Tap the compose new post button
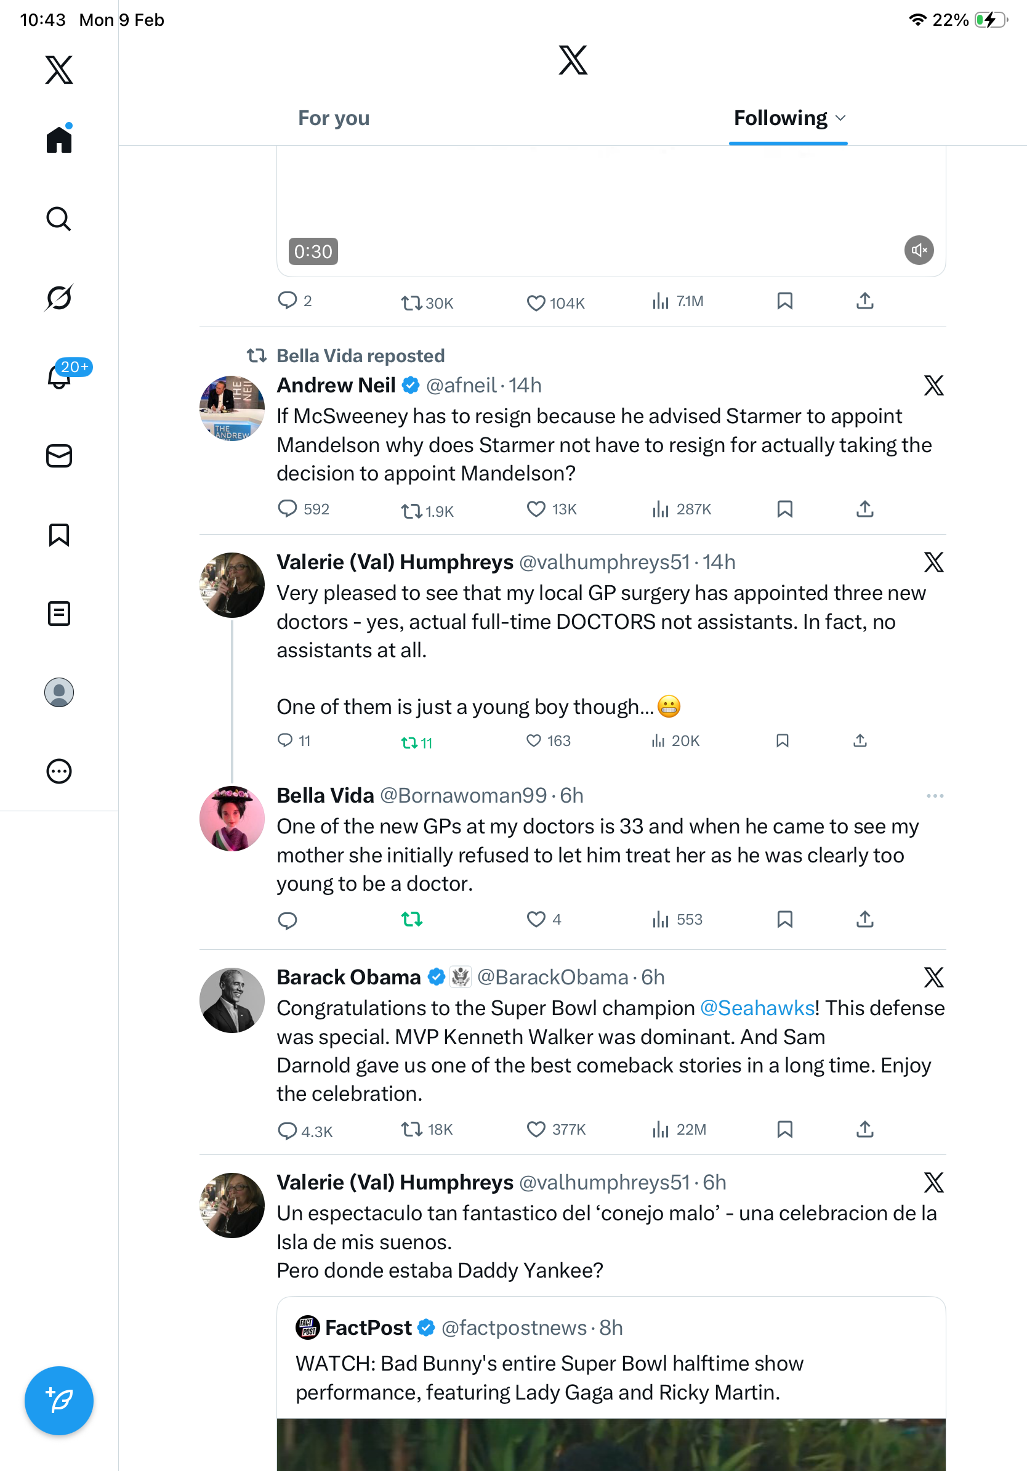Screen dimensions: 1027x1471 click(58, 1401)
